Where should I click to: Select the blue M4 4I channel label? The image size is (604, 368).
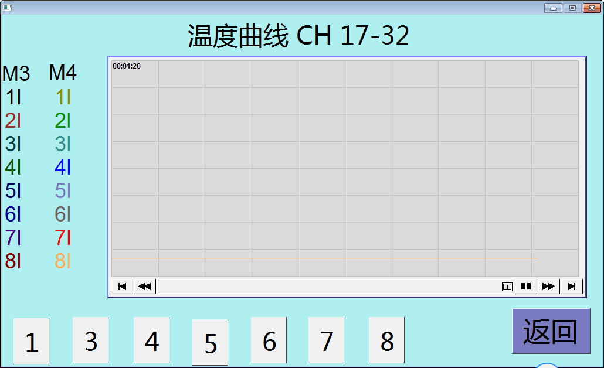[x=63, y=168]
